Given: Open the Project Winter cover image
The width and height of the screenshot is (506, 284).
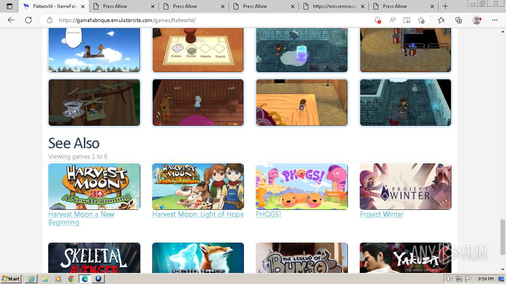Looking at the screenshot, I should click(x=406, y=187).
